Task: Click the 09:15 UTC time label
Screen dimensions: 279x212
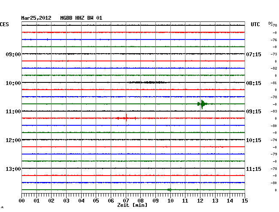Action: pos(254,112)
